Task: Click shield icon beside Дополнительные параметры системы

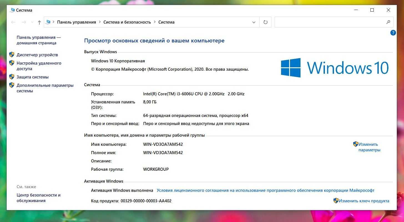Action: click(12, 85)
